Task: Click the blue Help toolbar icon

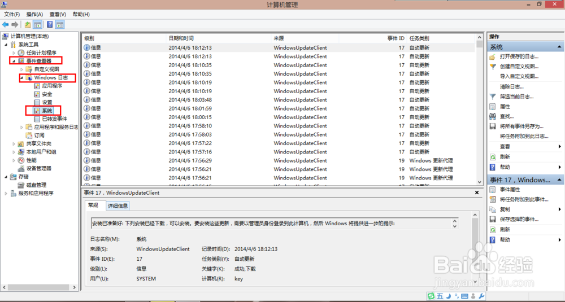Action: [50, 24]
